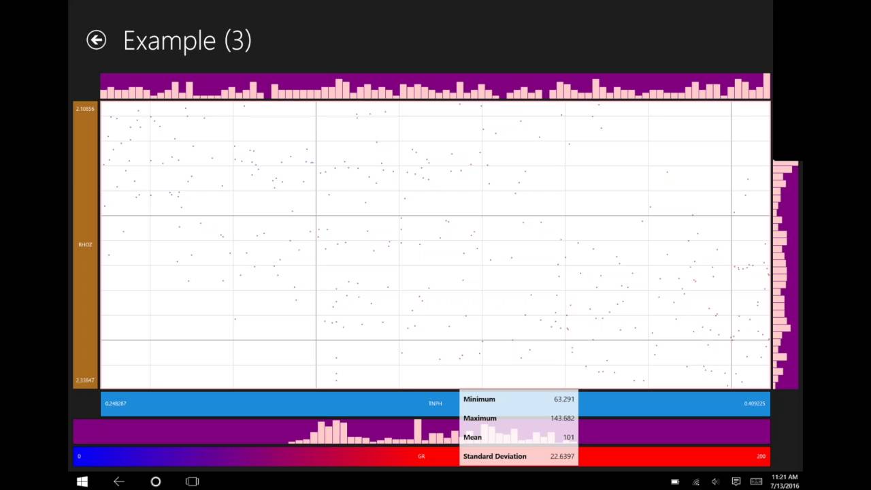Click the GR color gradient bar

click(x=422, y=456)
